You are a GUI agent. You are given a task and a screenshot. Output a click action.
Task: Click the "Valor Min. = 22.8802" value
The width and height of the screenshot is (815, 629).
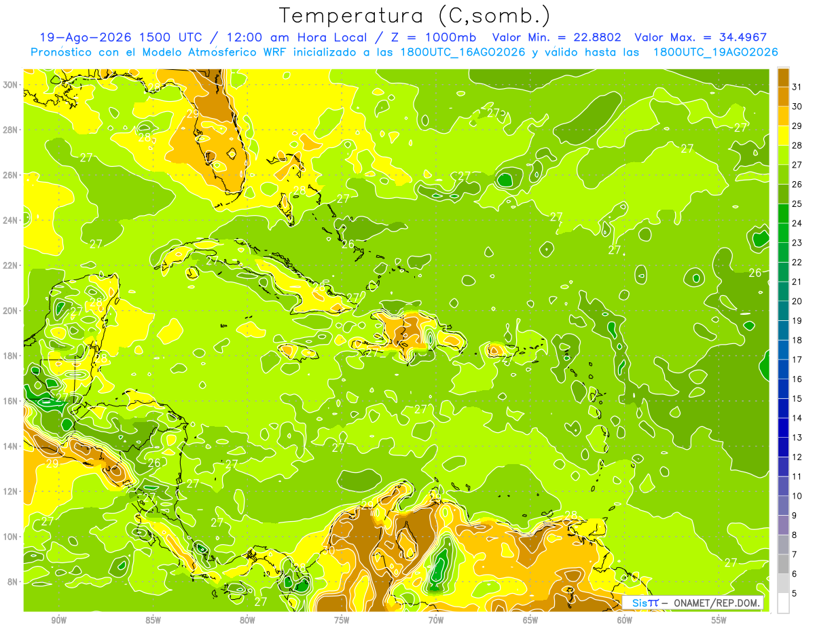coord(557,37)
